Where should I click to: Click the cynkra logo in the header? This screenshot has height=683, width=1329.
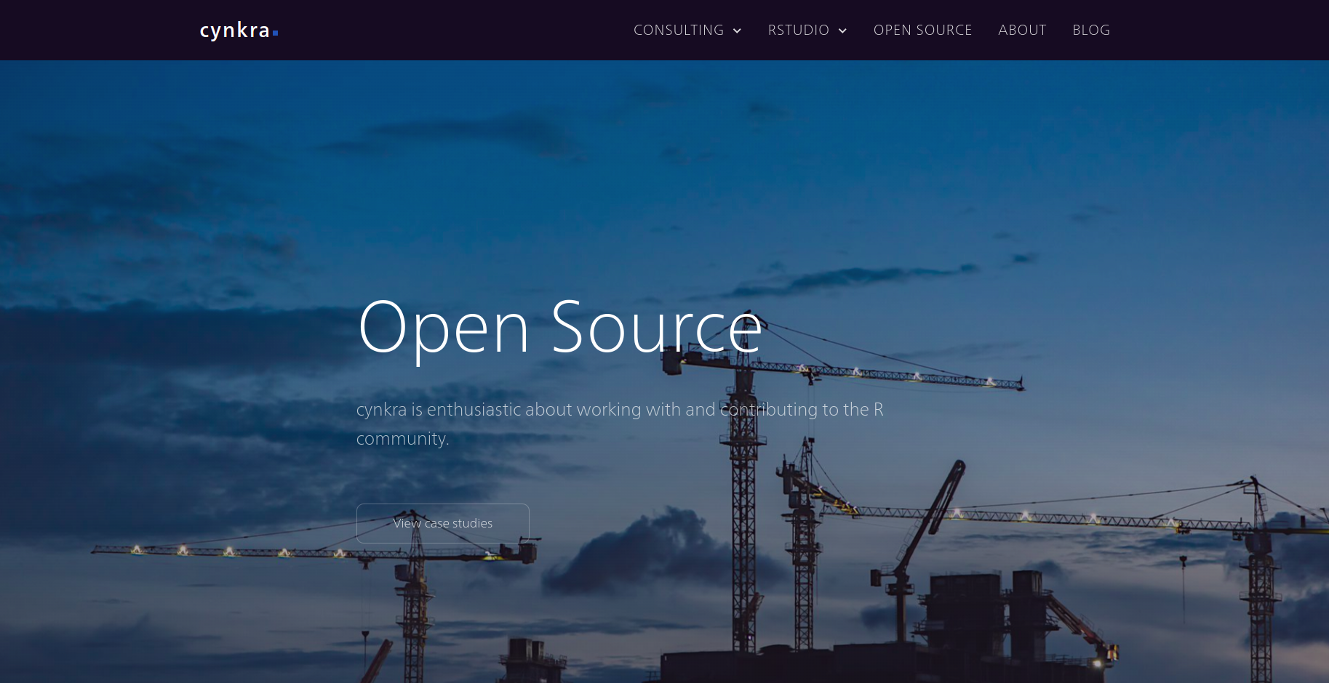(235, 31)
